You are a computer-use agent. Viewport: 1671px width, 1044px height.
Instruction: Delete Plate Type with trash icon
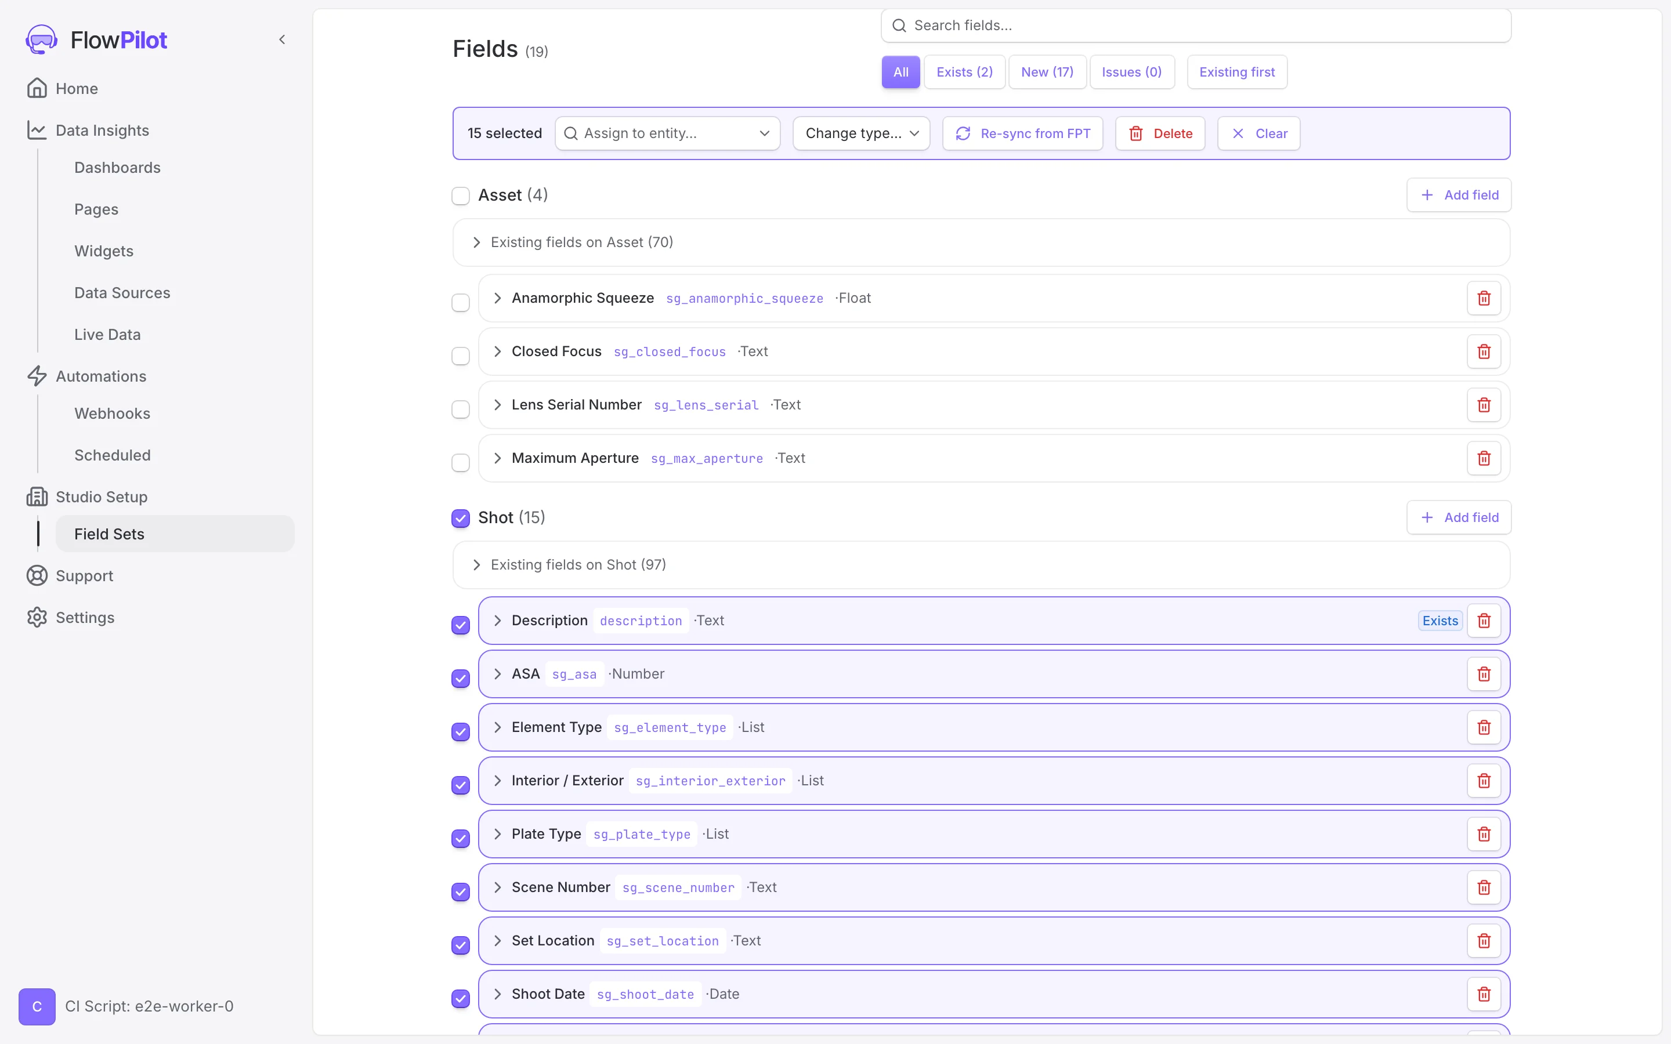point(1484,834)
